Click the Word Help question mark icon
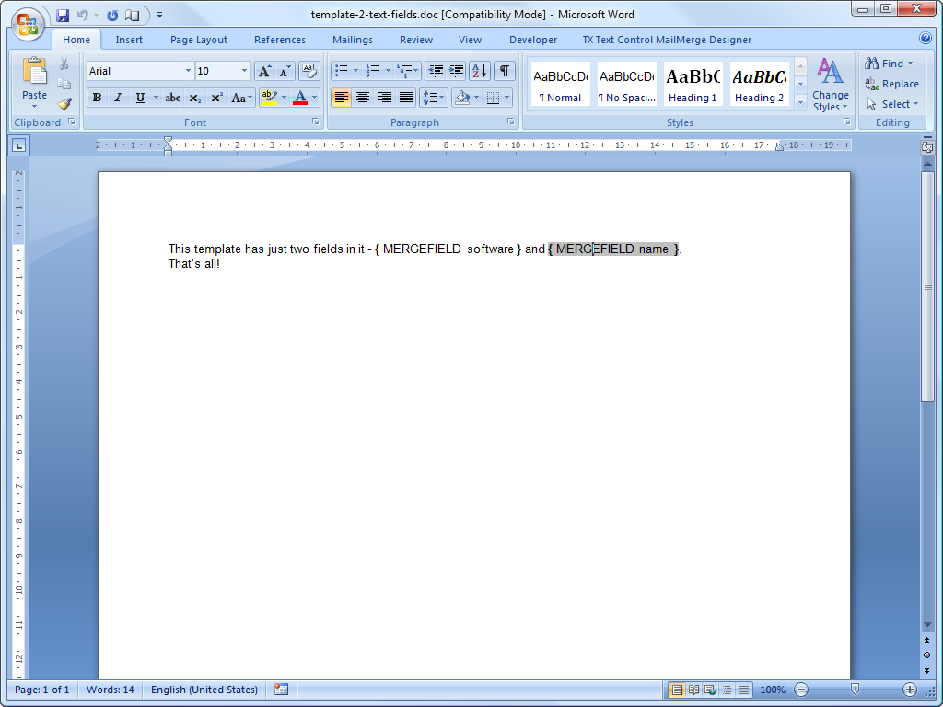Screen dimensions: 943x707 [x=926, y=39]
